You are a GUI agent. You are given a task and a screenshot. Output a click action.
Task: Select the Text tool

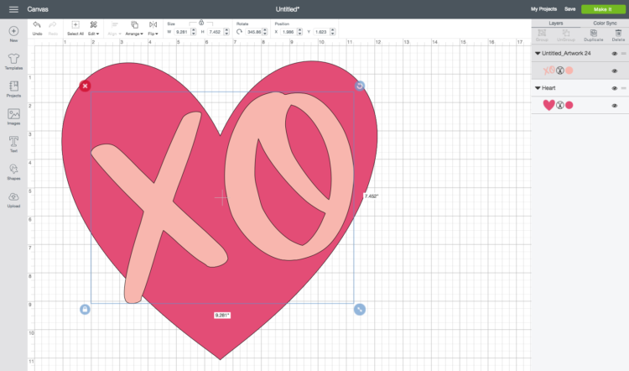coord(13,144)
